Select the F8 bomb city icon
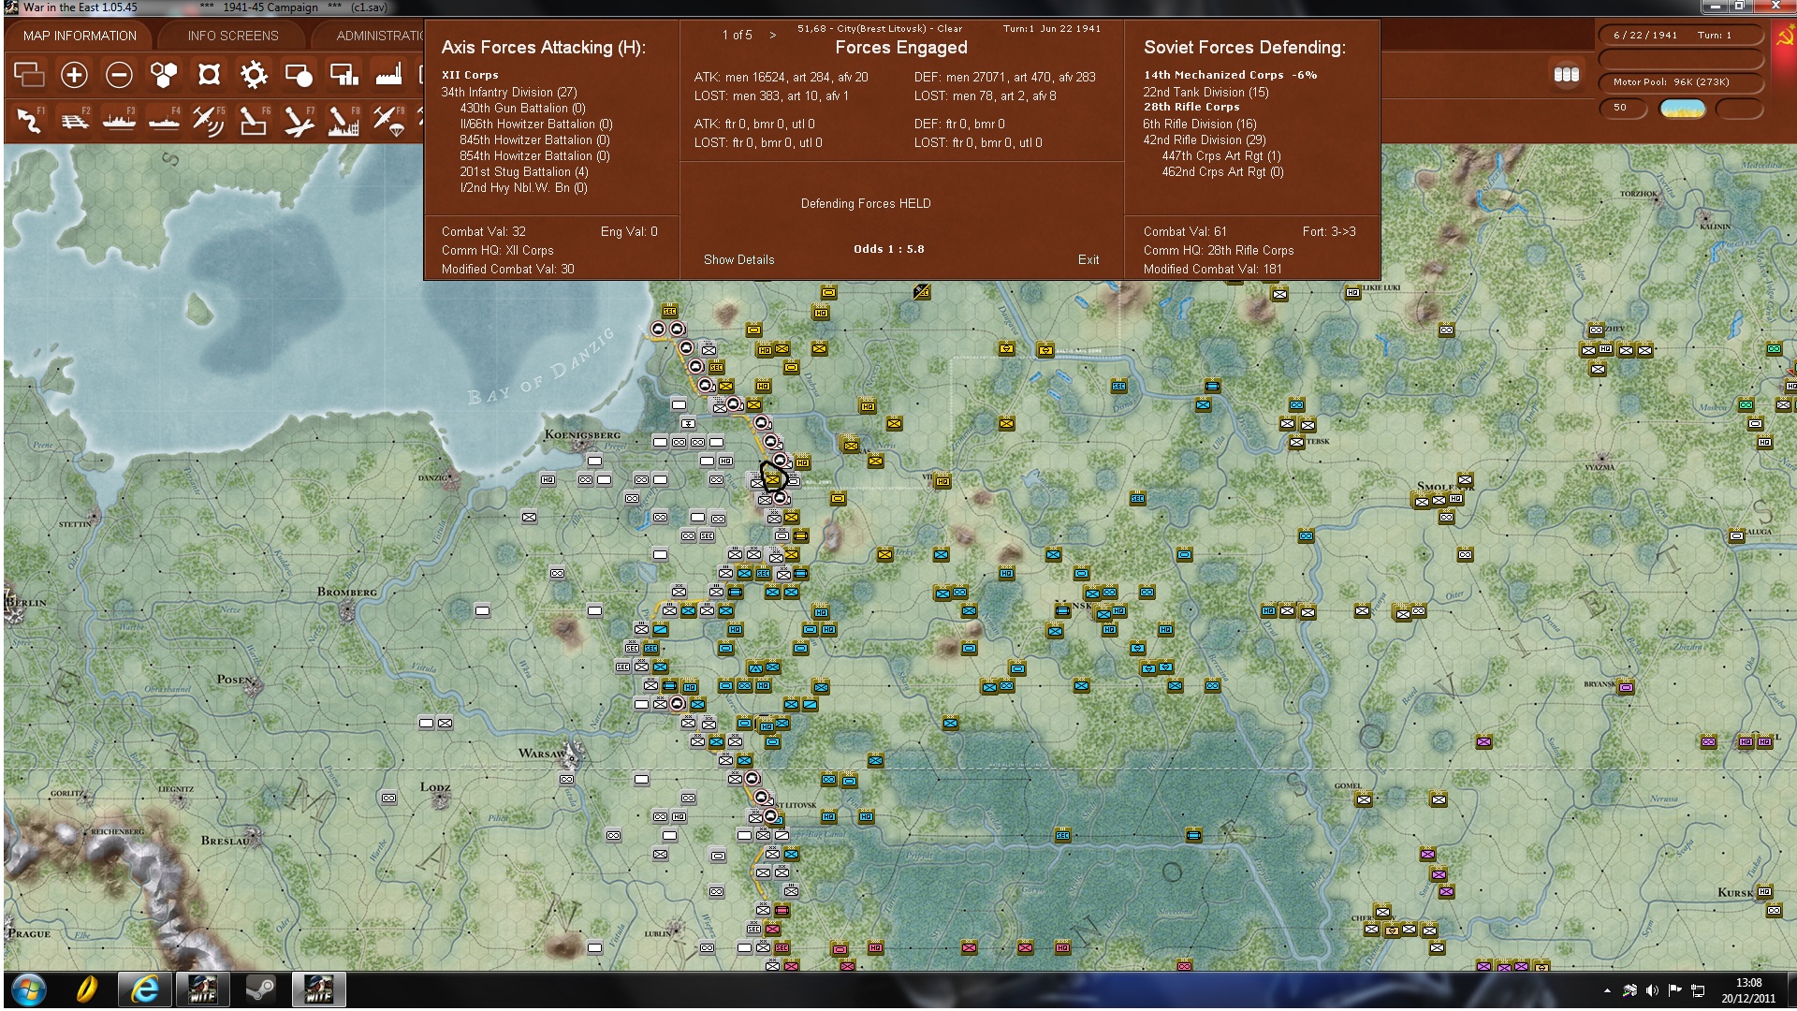The image size is (1797, 1011). click(343, 121)
